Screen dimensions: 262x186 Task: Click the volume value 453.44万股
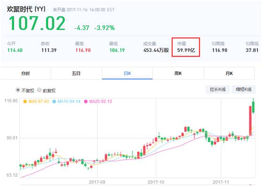(156, 50)
